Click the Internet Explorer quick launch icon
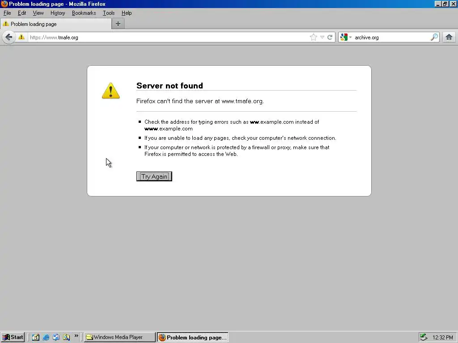The width and height of the screenshot is (458, 343). 46,337
